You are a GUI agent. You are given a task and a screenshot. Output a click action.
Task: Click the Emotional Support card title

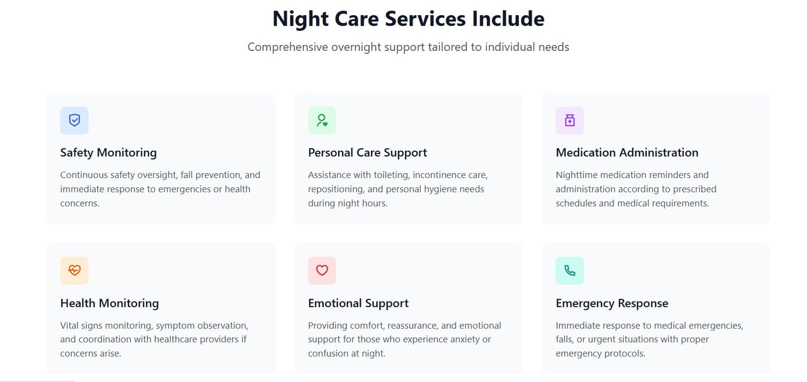(358, 303)
